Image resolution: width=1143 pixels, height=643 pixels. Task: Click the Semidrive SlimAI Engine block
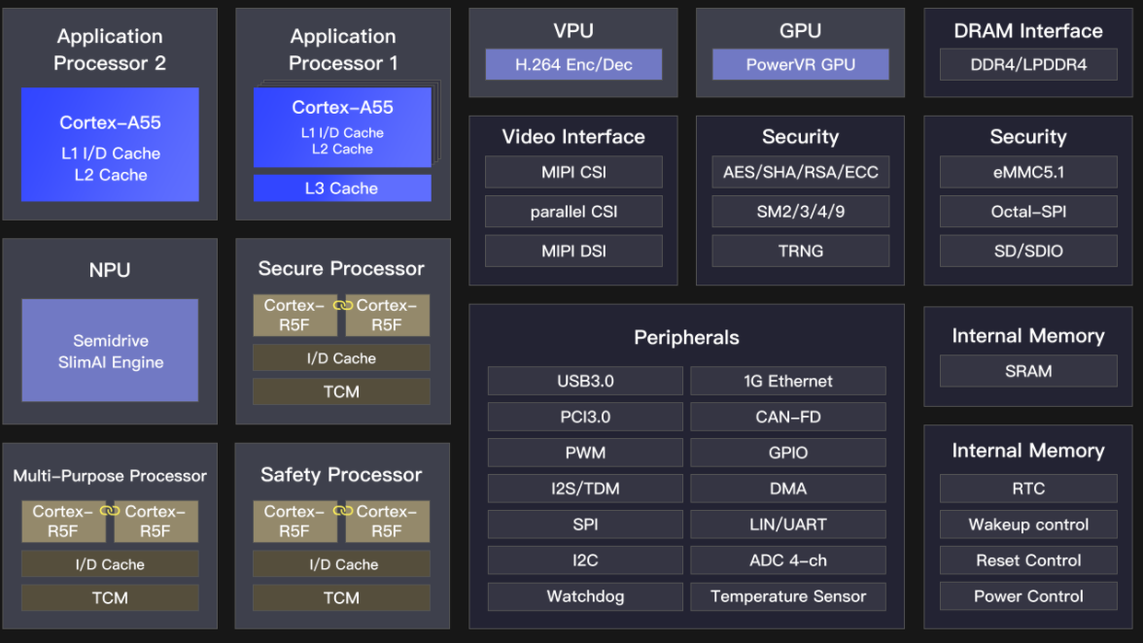110,351
